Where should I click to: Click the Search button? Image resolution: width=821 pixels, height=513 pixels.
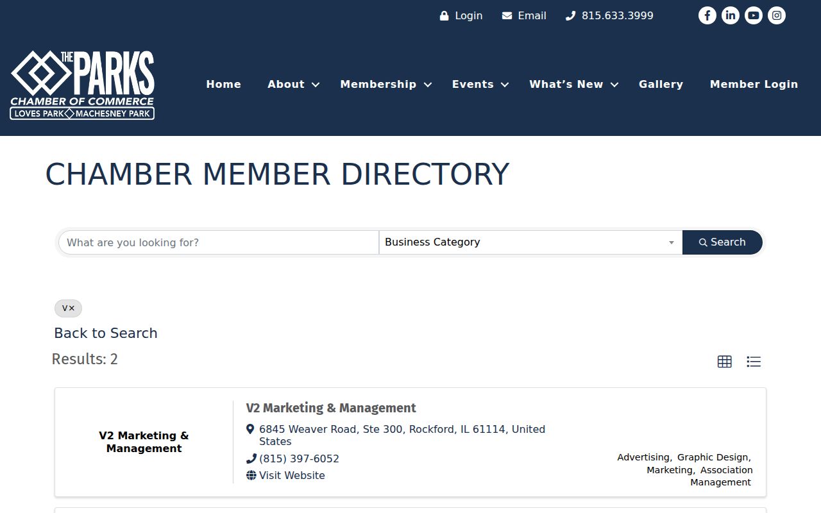(x=722, y=242)
